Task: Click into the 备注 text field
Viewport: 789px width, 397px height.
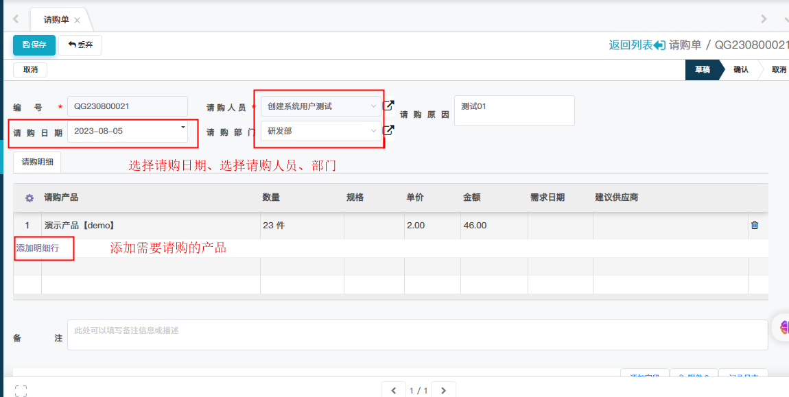Action: click(416, 335)
